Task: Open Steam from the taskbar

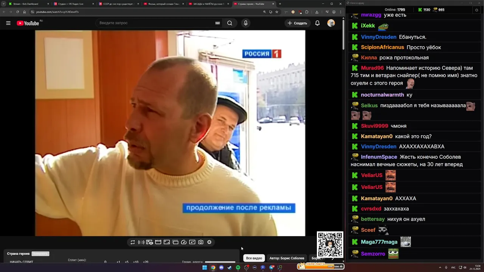Action: (x=230, y=267)
